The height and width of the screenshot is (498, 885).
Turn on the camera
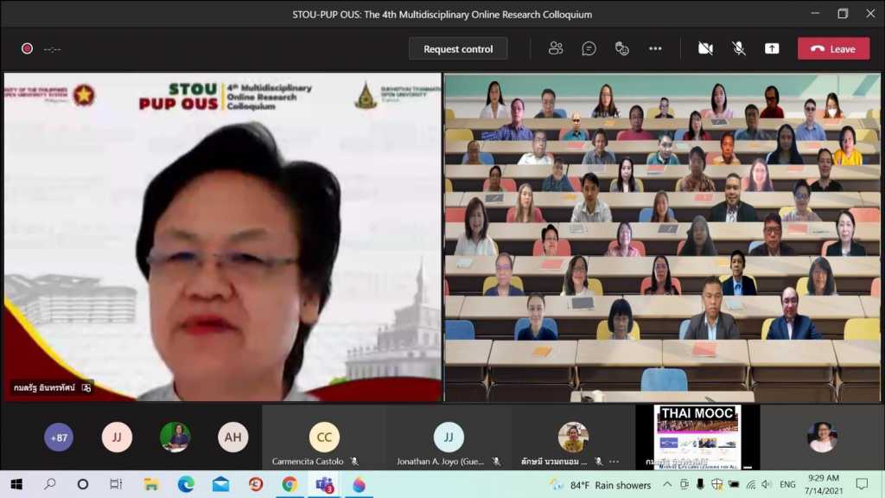[x=705, y=48]
